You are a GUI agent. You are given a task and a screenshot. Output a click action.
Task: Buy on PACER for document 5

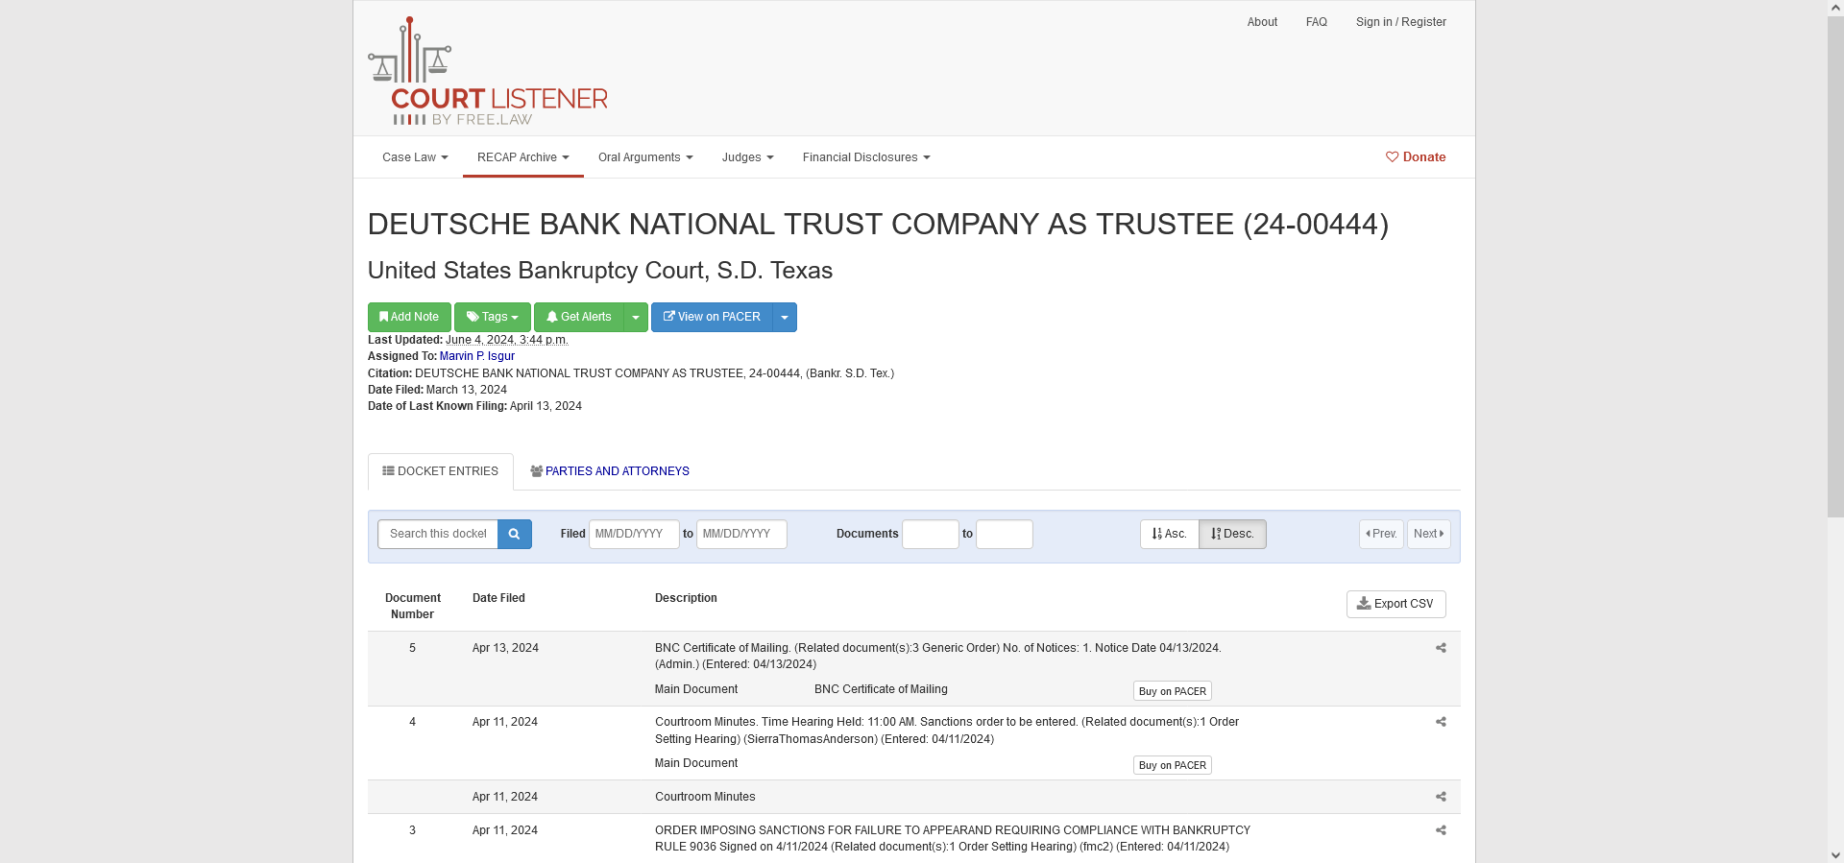click(1173, 691)
